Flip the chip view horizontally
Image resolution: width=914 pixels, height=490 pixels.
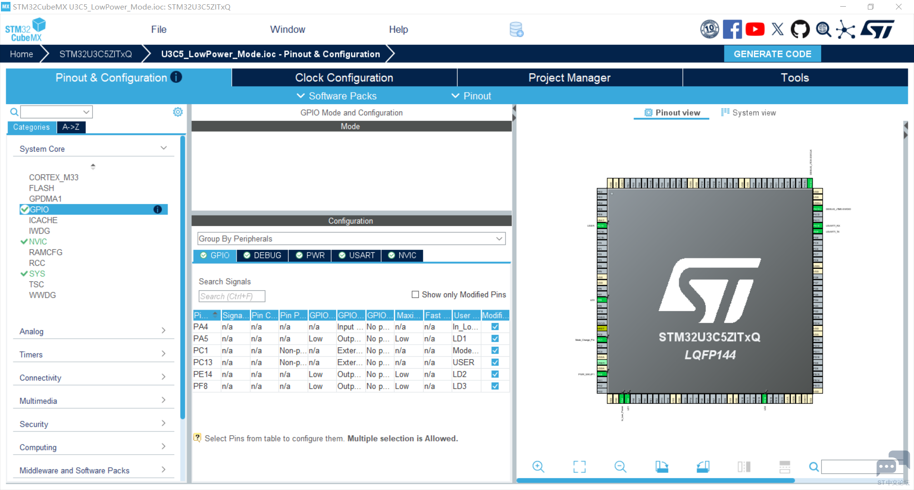tap(744, 467)
